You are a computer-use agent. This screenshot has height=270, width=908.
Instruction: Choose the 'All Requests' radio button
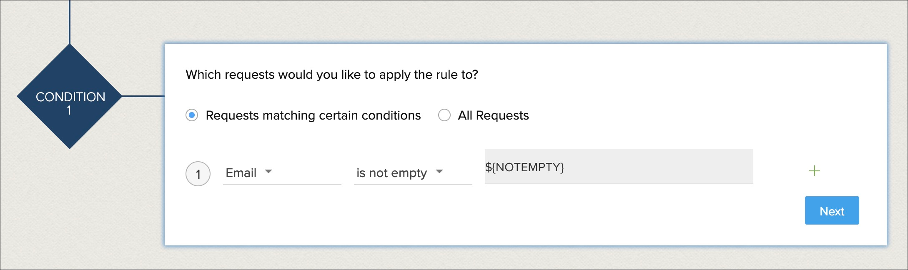click(444, 115)
